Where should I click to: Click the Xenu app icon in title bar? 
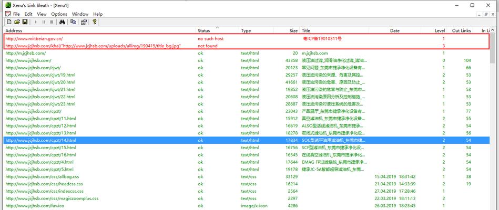click(8, 5)
